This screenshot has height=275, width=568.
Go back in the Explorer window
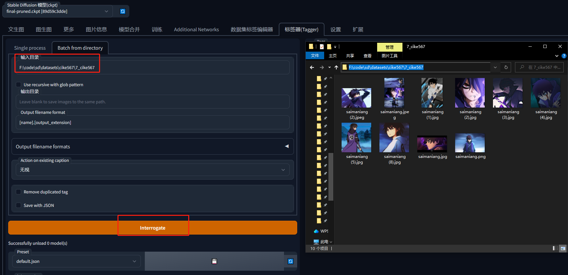312,67
